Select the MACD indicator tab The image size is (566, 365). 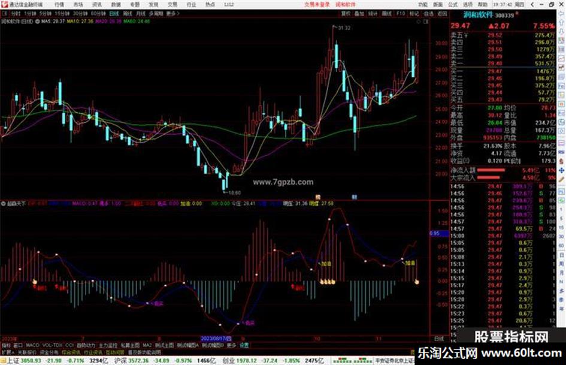[x=32, y=345]
